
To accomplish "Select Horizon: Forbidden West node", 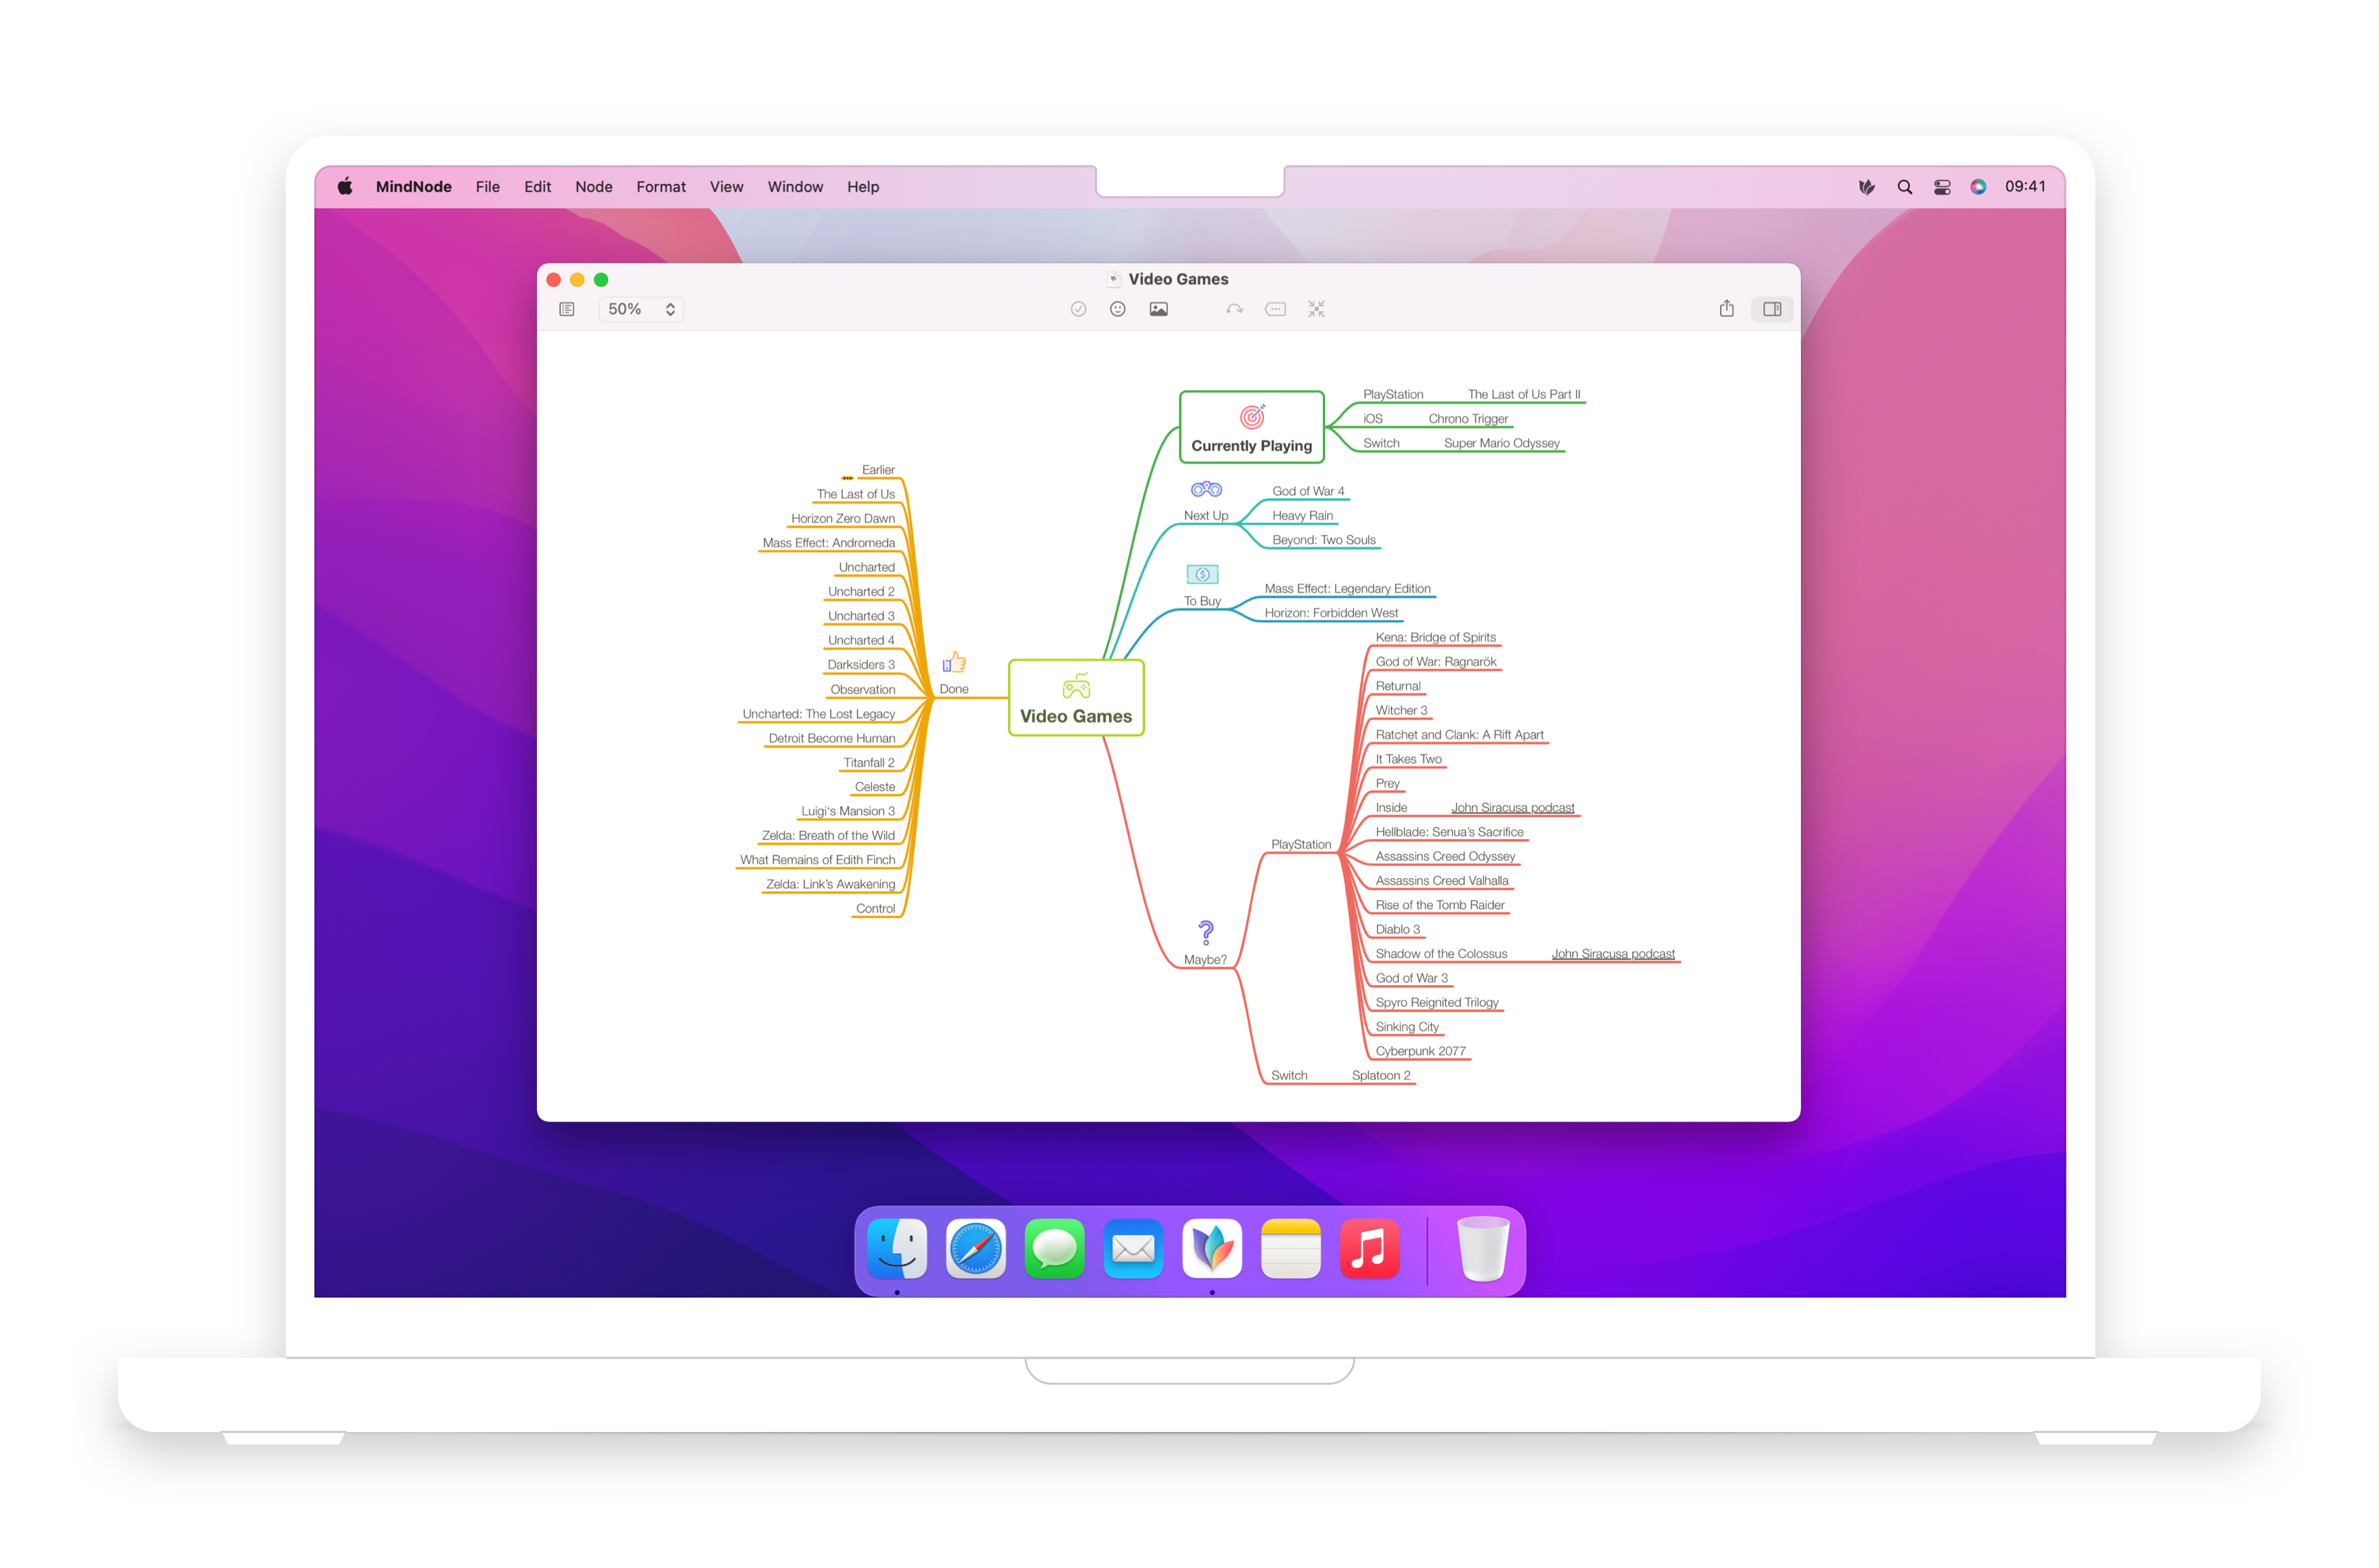I will tap(1331, 613).
